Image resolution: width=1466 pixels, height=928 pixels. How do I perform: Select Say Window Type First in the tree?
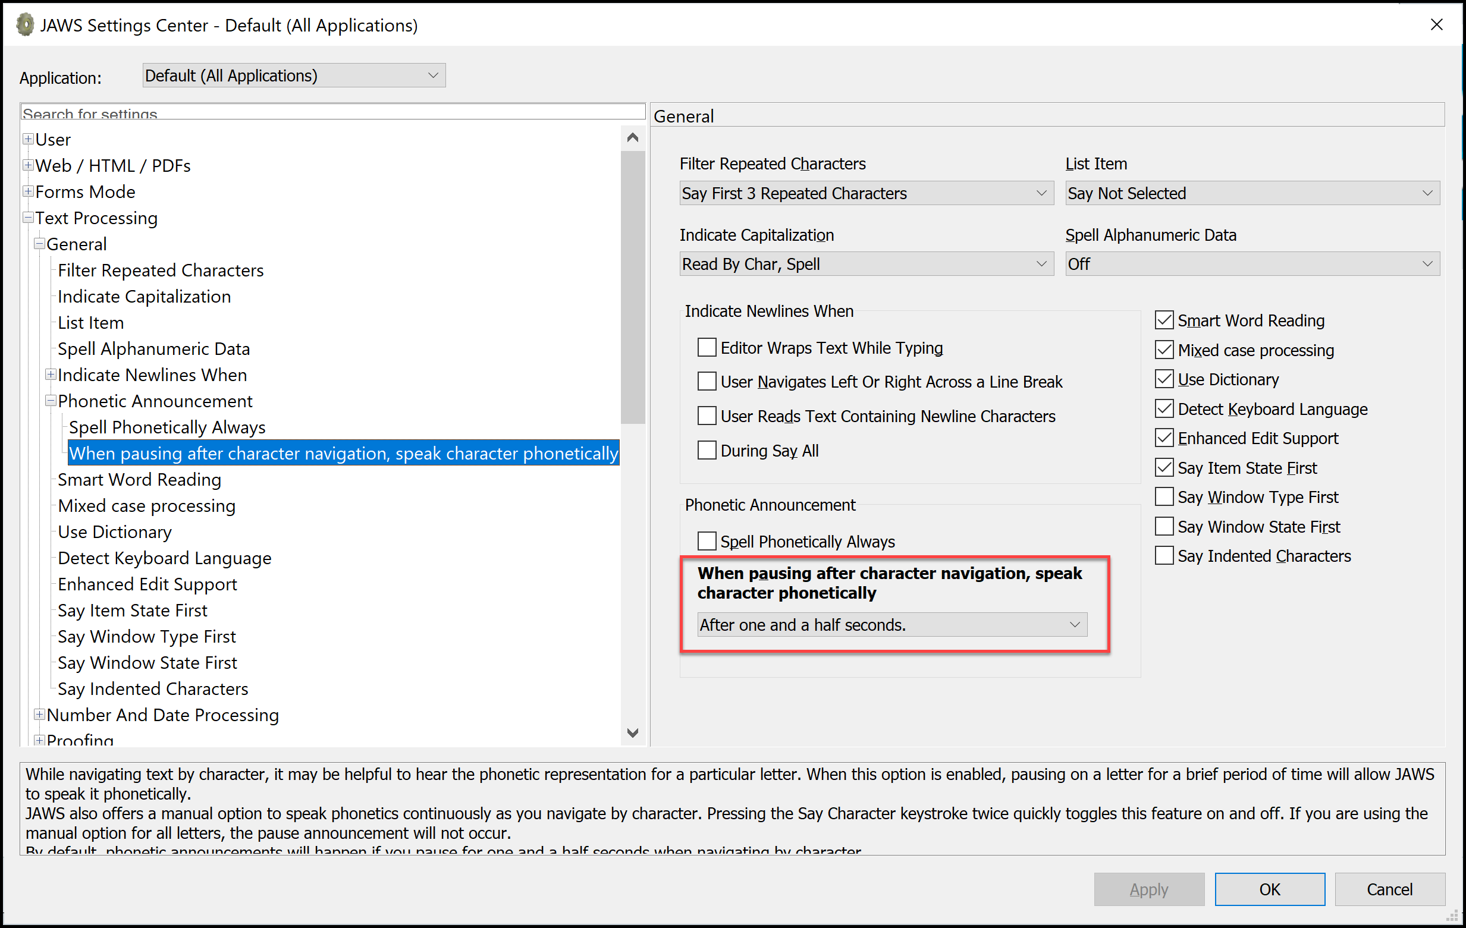(x=147, y=637)
